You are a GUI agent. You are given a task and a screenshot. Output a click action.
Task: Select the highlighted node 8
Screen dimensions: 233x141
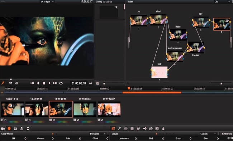(222, 24)
